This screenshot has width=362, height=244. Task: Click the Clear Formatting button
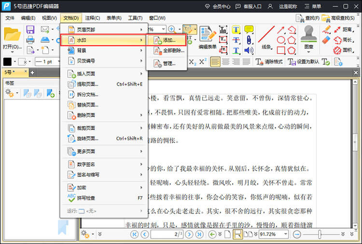coord(269,62)
